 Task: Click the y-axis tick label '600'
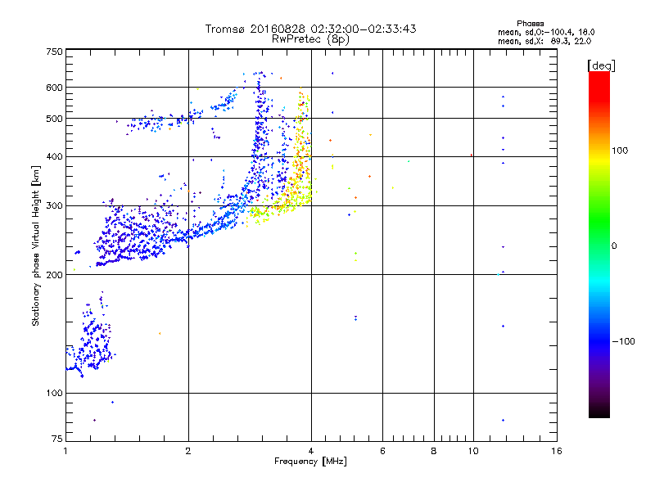[54, 88]
